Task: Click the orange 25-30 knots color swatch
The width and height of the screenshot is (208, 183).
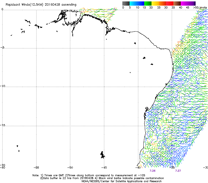Action: [162, 3]
